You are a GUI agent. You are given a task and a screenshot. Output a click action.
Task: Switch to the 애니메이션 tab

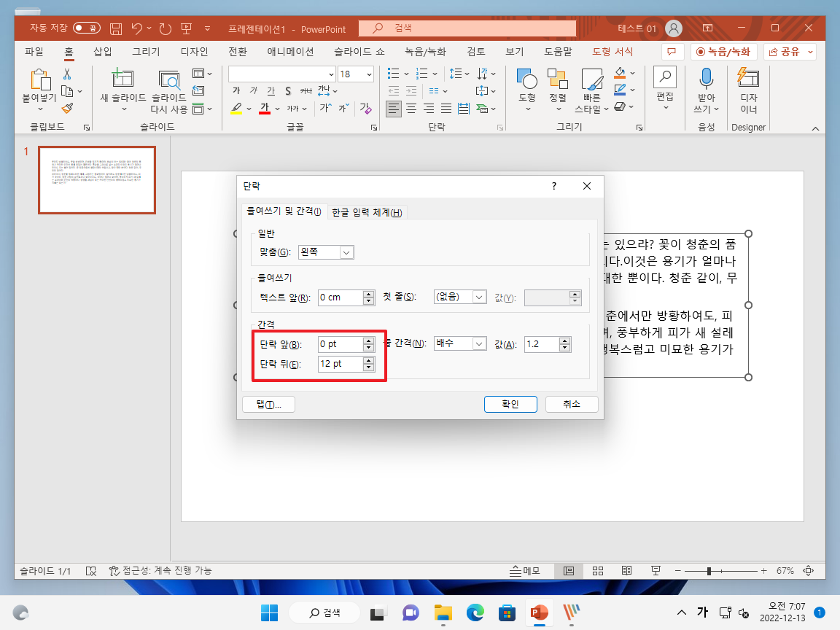[290, 52]
